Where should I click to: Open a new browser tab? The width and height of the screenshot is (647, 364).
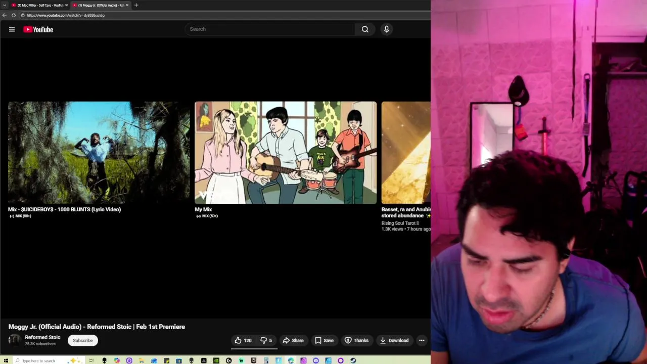136,5
